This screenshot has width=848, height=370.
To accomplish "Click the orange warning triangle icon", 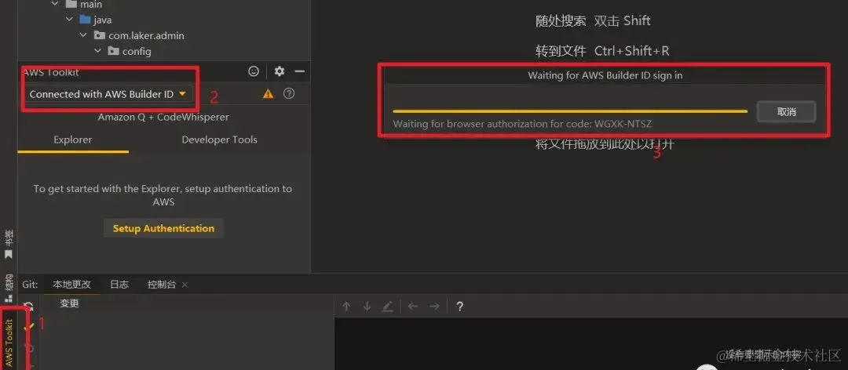I will point(269,94).
